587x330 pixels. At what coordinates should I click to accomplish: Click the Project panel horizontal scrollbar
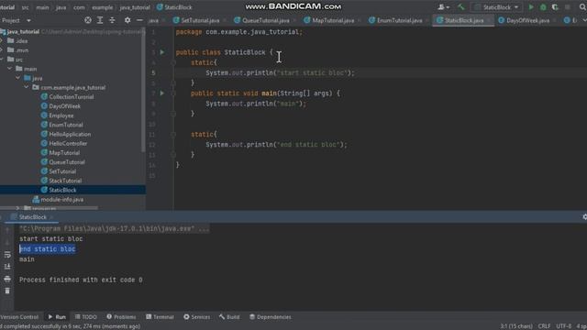pos(49,208)
